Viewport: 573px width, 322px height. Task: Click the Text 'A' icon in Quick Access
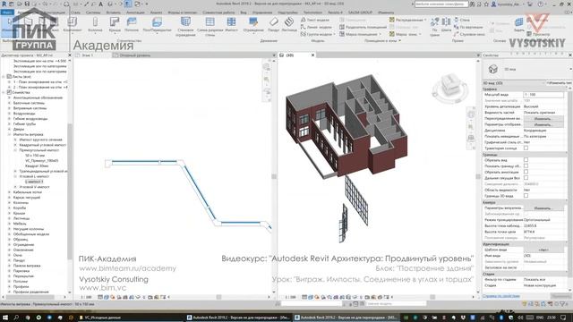pyautogui.click(x=101, y=4)
